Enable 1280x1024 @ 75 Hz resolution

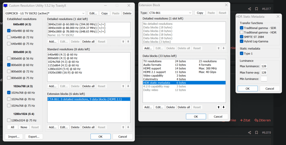(x=9, y=120)
